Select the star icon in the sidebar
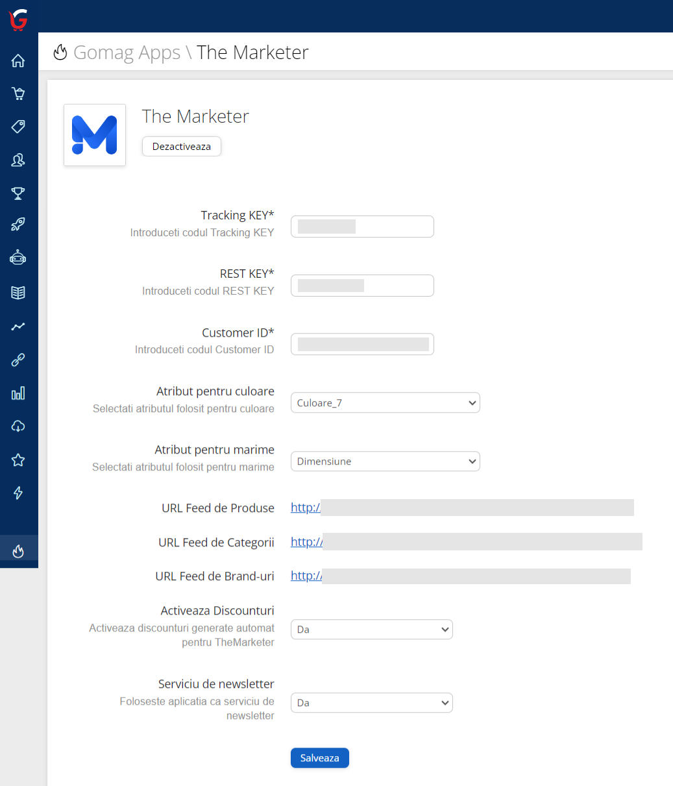This screenshot has width=673, height=786. tap(18, 460)
